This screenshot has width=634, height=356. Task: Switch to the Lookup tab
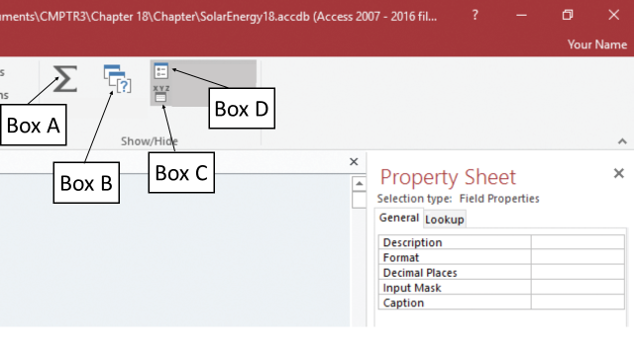(x=445, y=220)
